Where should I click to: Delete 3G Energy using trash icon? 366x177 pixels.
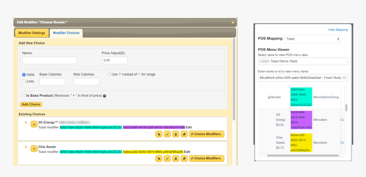pyautogui.click(x=175, y=134)
